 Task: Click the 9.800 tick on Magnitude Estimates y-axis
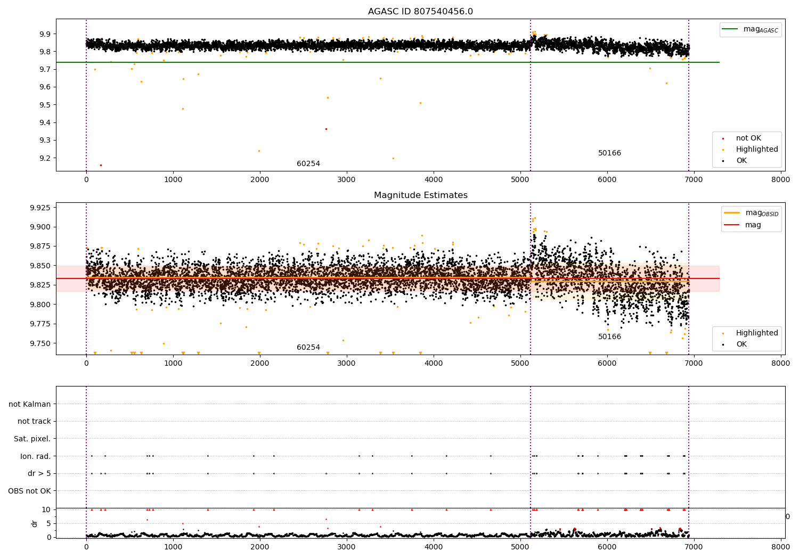click(x=40, y=305)
